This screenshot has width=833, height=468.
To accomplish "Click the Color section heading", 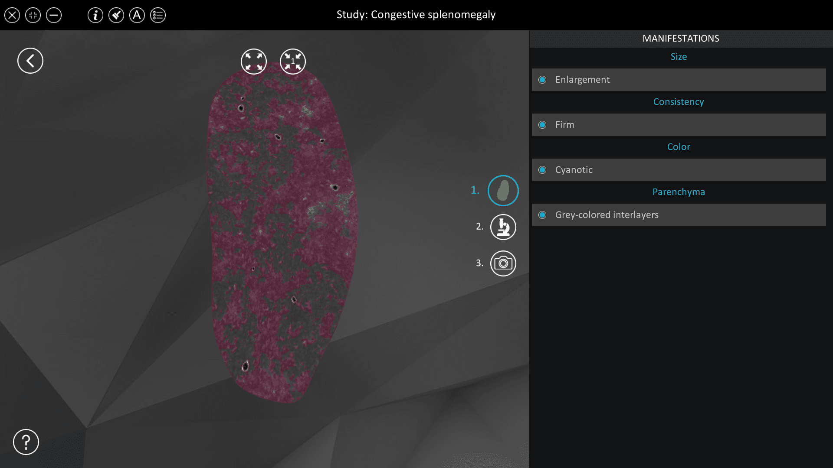I will point(679,147).
